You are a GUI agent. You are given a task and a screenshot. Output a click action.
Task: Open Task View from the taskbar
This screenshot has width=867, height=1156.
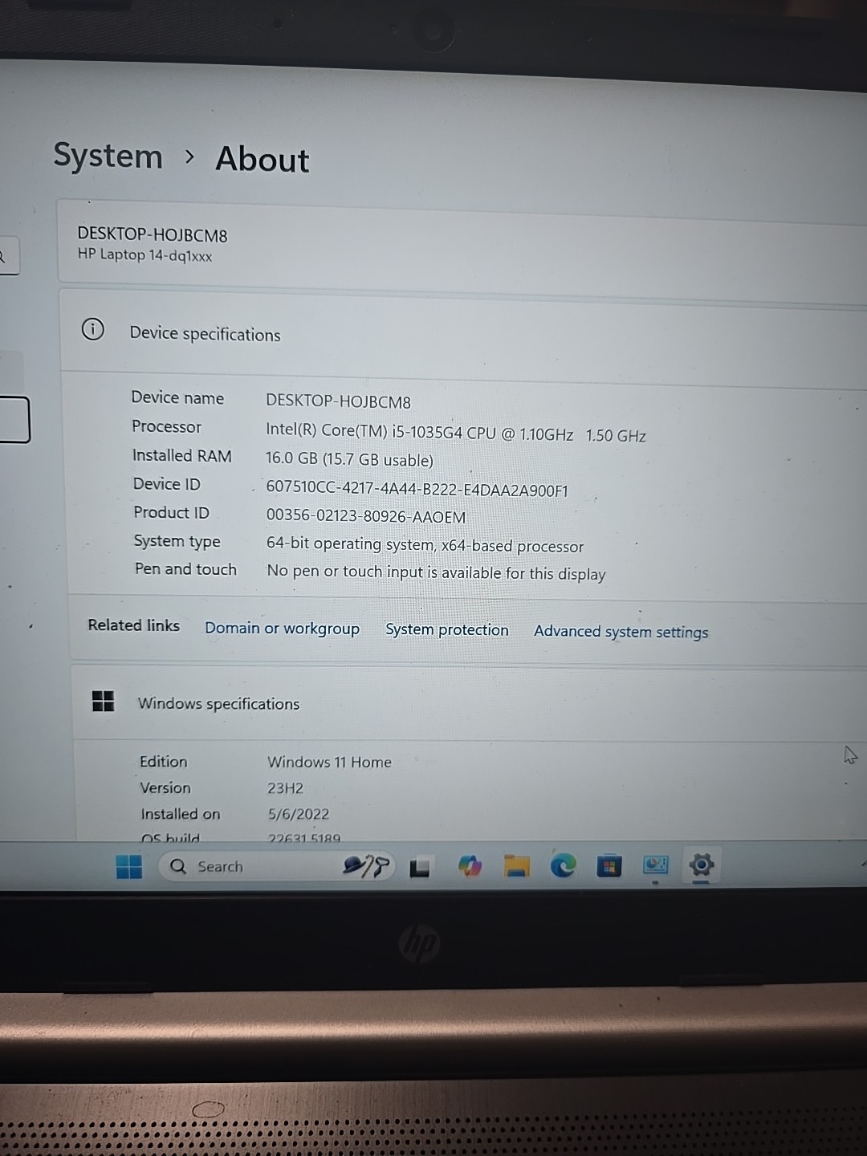[x=419, y=868]
